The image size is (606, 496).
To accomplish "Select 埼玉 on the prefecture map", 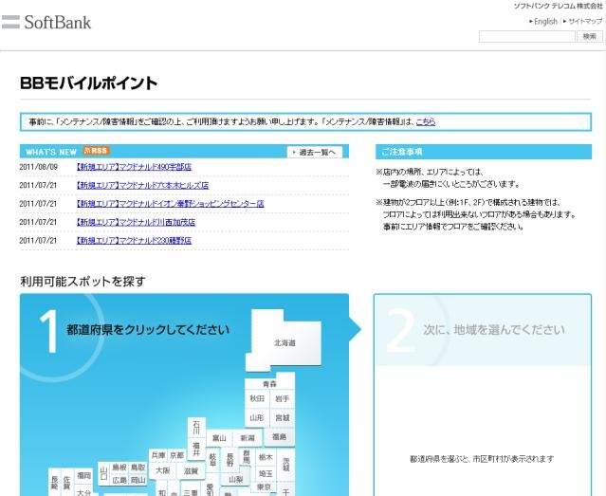I will (x=266, y=473).
